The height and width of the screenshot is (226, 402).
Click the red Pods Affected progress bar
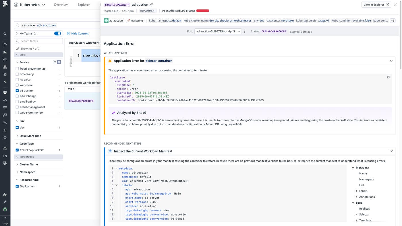pos(202,11)
